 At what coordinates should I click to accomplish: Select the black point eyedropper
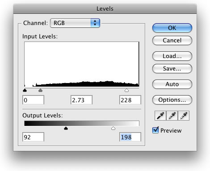click(160, 116)
